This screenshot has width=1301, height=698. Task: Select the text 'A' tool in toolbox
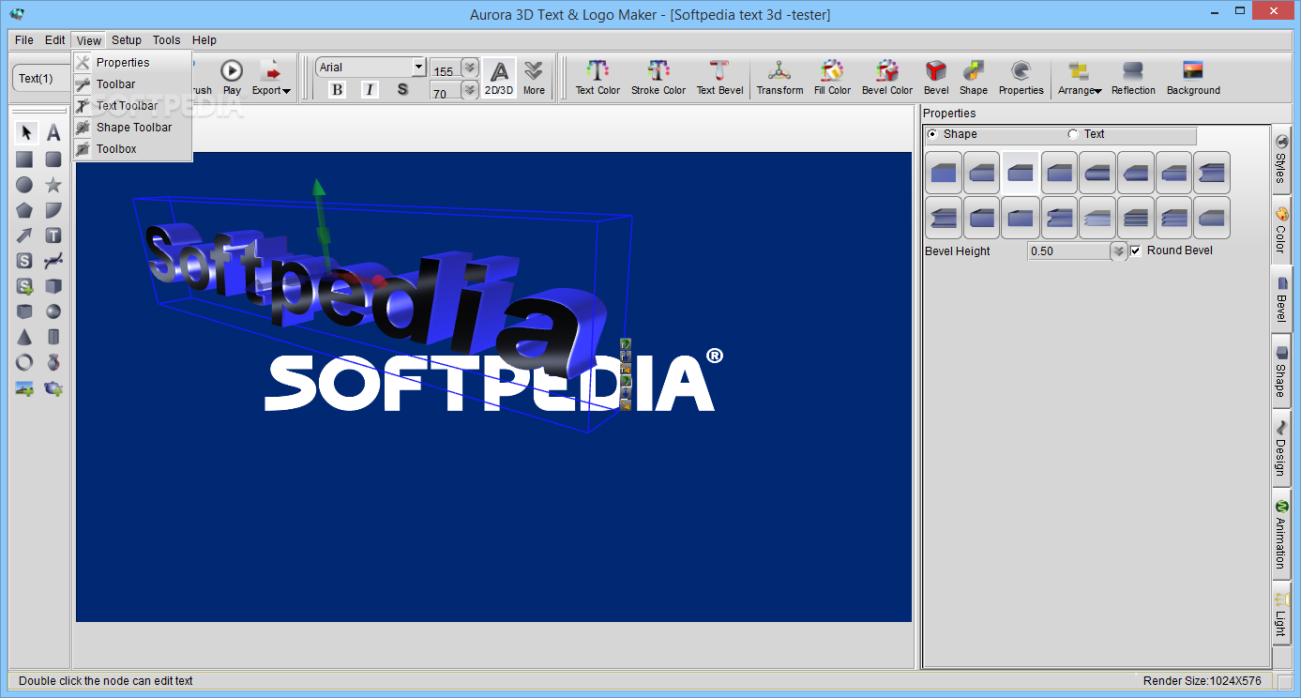click(x=53, y=132)
